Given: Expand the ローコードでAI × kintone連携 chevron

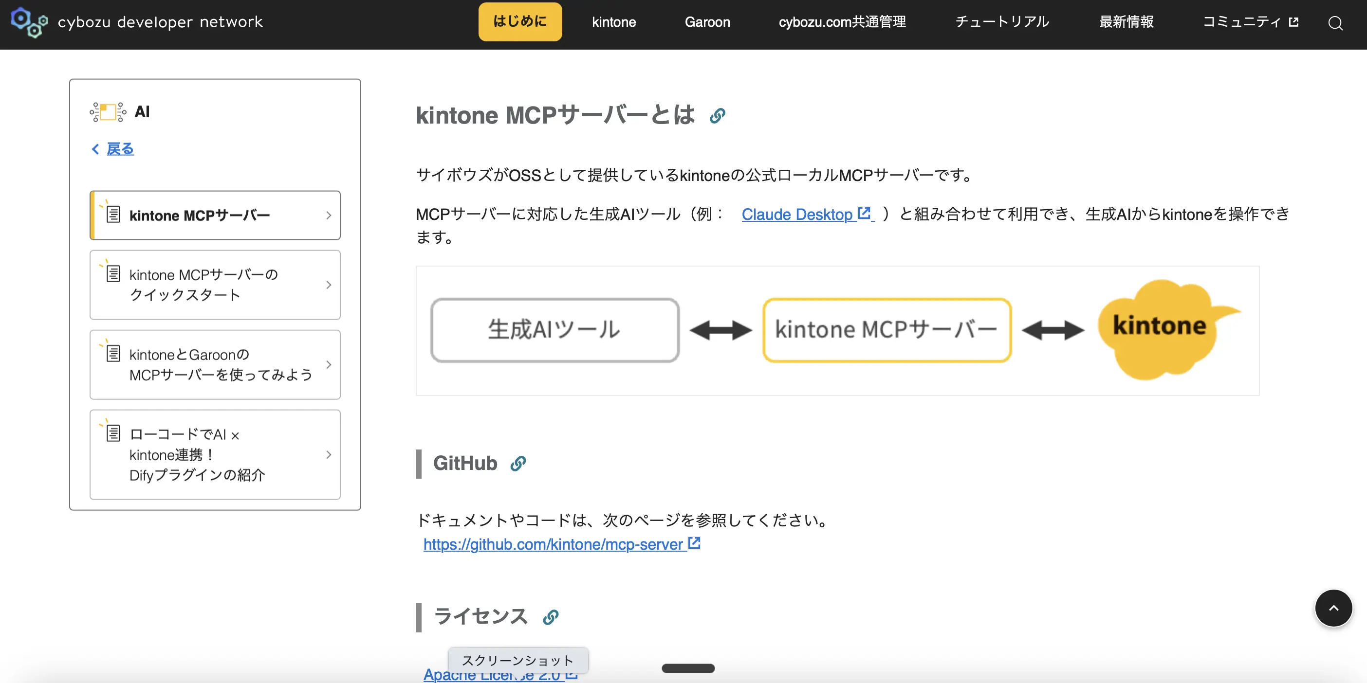Looking at the screenshot, I should point(329,455).
